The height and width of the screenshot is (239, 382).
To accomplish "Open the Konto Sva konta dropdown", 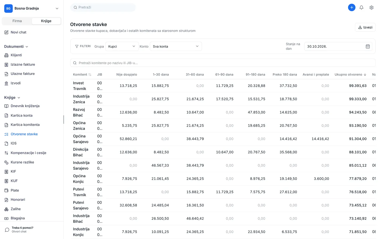I will (x=176, y=46).
